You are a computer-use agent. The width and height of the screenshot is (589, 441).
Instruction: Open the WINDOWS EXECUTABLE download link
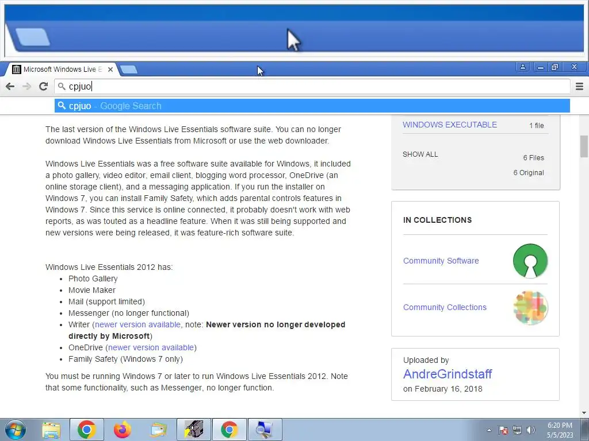click(450, 125)
